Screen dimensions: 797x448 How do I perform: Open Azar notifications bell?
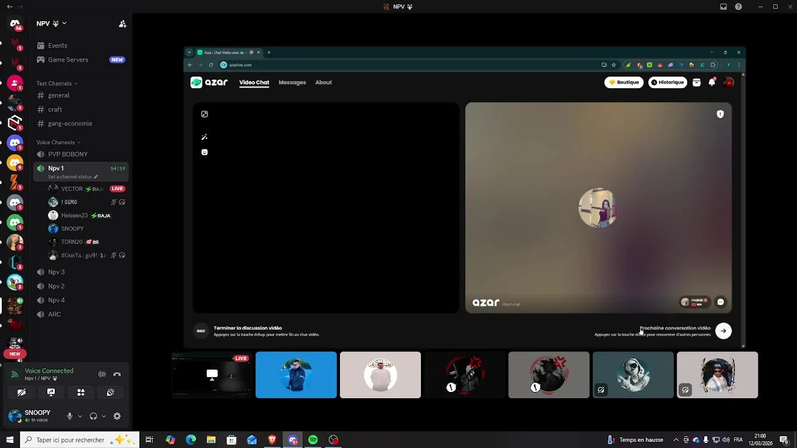[x=712, y=82]
